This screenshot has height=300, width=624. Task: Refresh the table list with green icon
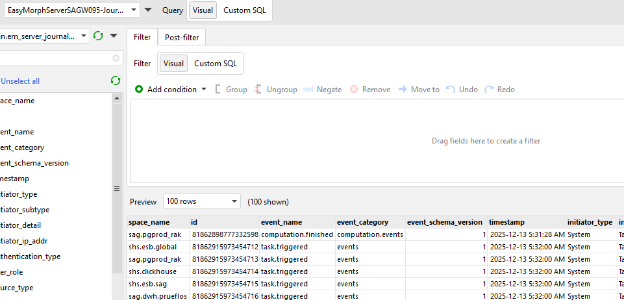(98, 36)
